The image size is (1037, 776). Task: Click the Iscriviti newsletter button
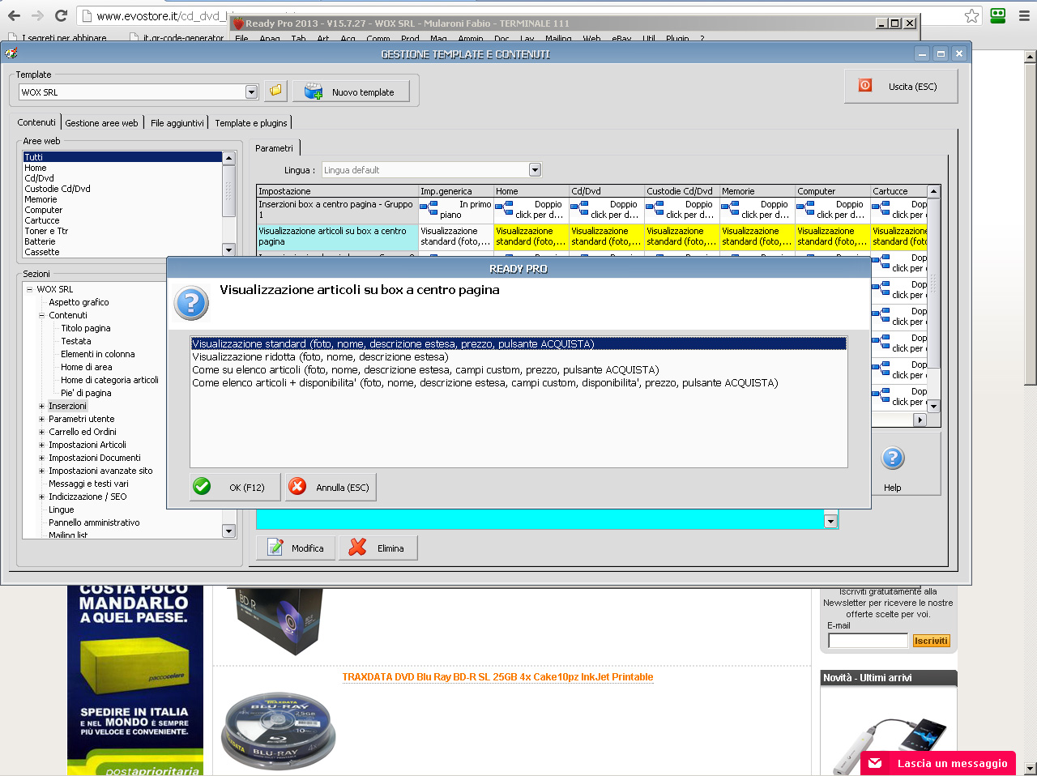click(931, 641)
